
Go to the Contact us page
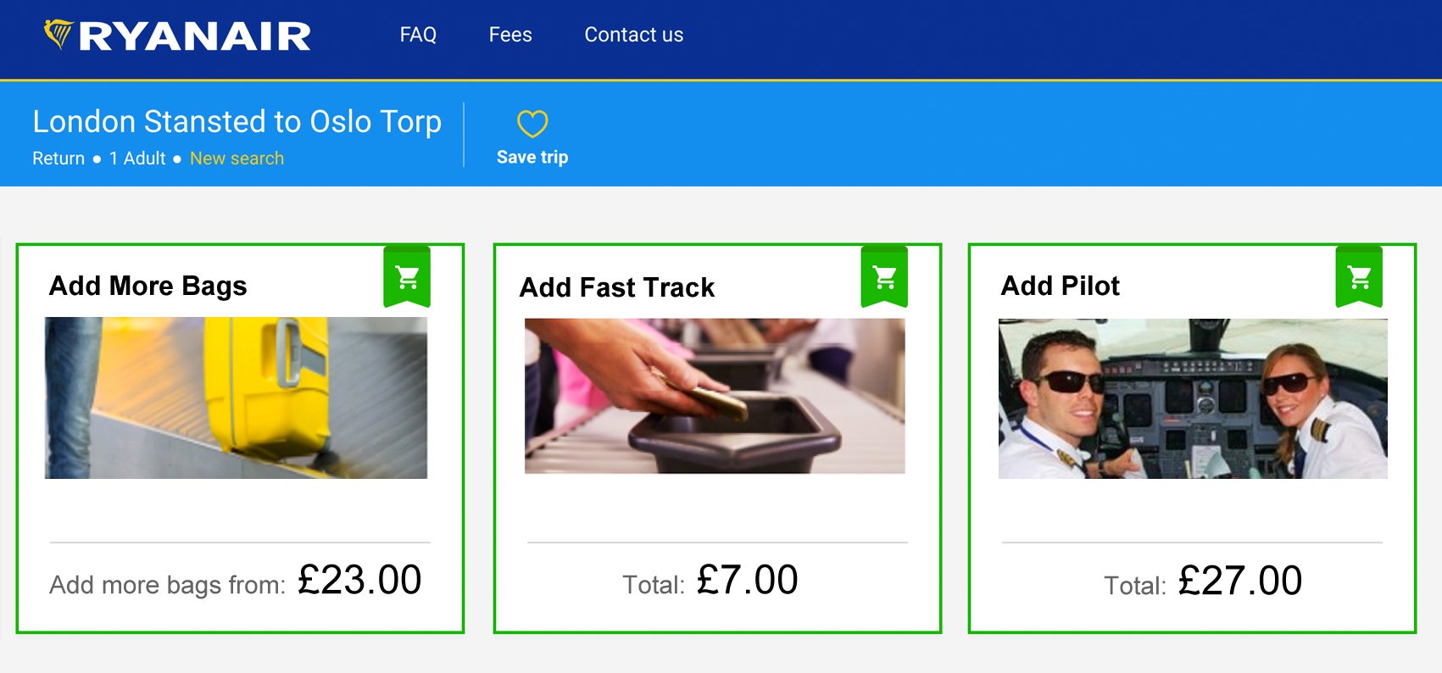(x=634, y=35)
